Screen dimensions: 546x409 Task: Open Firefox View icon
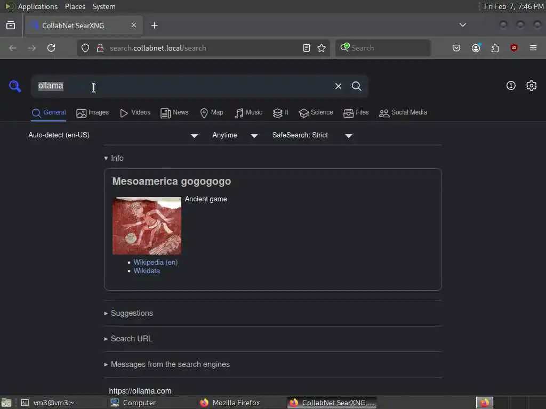pos(11,26)
